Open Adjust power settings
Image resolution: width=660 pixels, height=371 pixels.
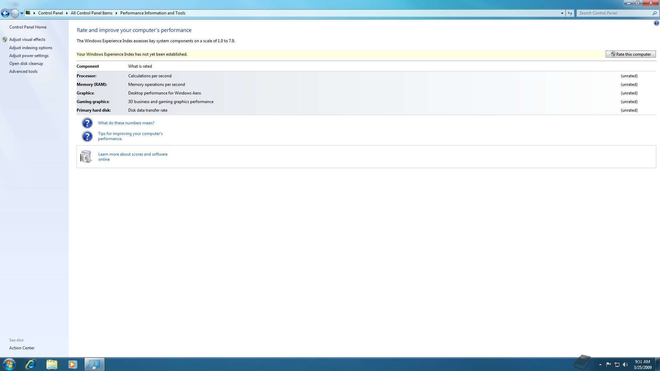point(29,56)
